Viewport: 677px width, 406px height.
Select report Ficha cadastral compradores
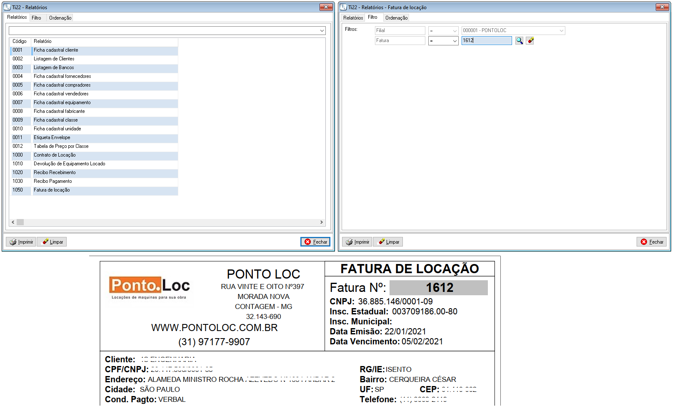pos(105,85)
